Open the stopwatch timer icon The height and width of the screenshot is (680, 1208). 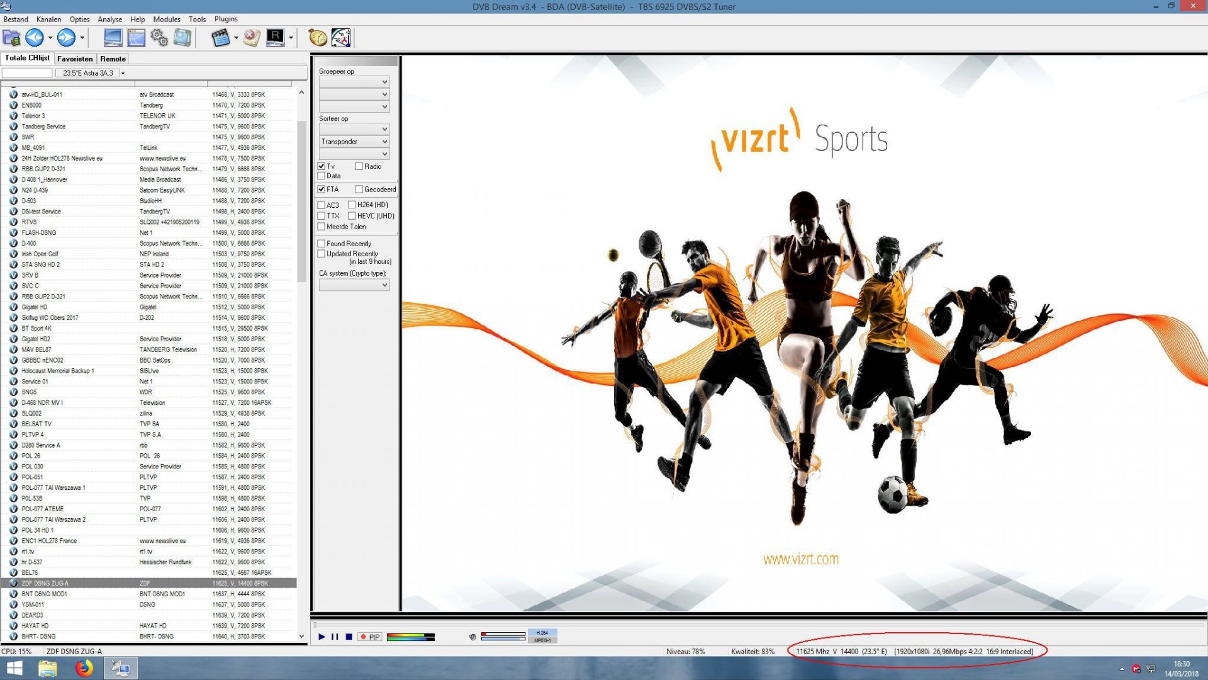(316, 38)
